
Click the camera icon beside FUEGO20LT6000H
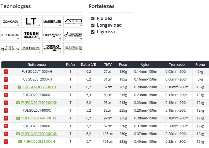20,142
